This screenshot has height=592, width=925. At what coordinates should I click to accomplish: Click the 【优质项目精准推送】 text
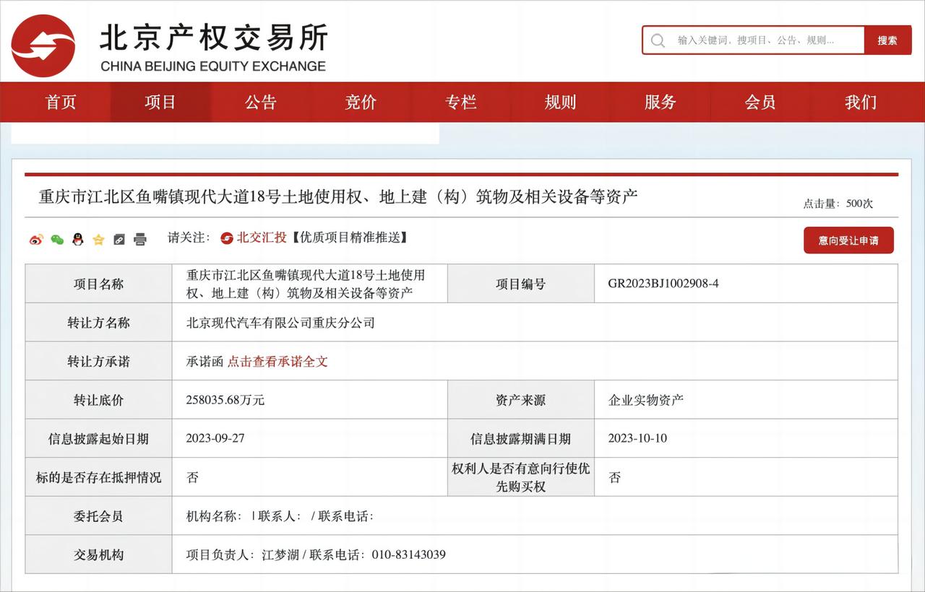(349, 238)
